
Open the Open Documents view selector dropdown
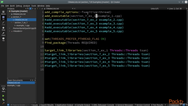tap(31, 80)
